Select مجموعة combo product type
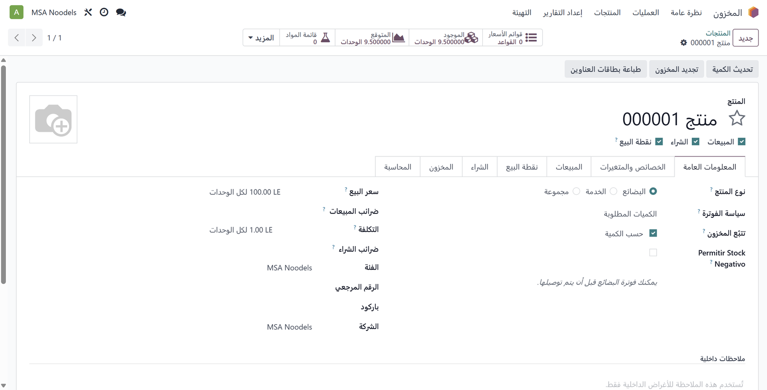767x390 pixels. [576, 191]
